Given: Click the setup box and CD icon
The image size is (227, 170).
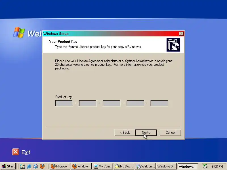Looking at the screenshot, I should [x=173, y=45].
